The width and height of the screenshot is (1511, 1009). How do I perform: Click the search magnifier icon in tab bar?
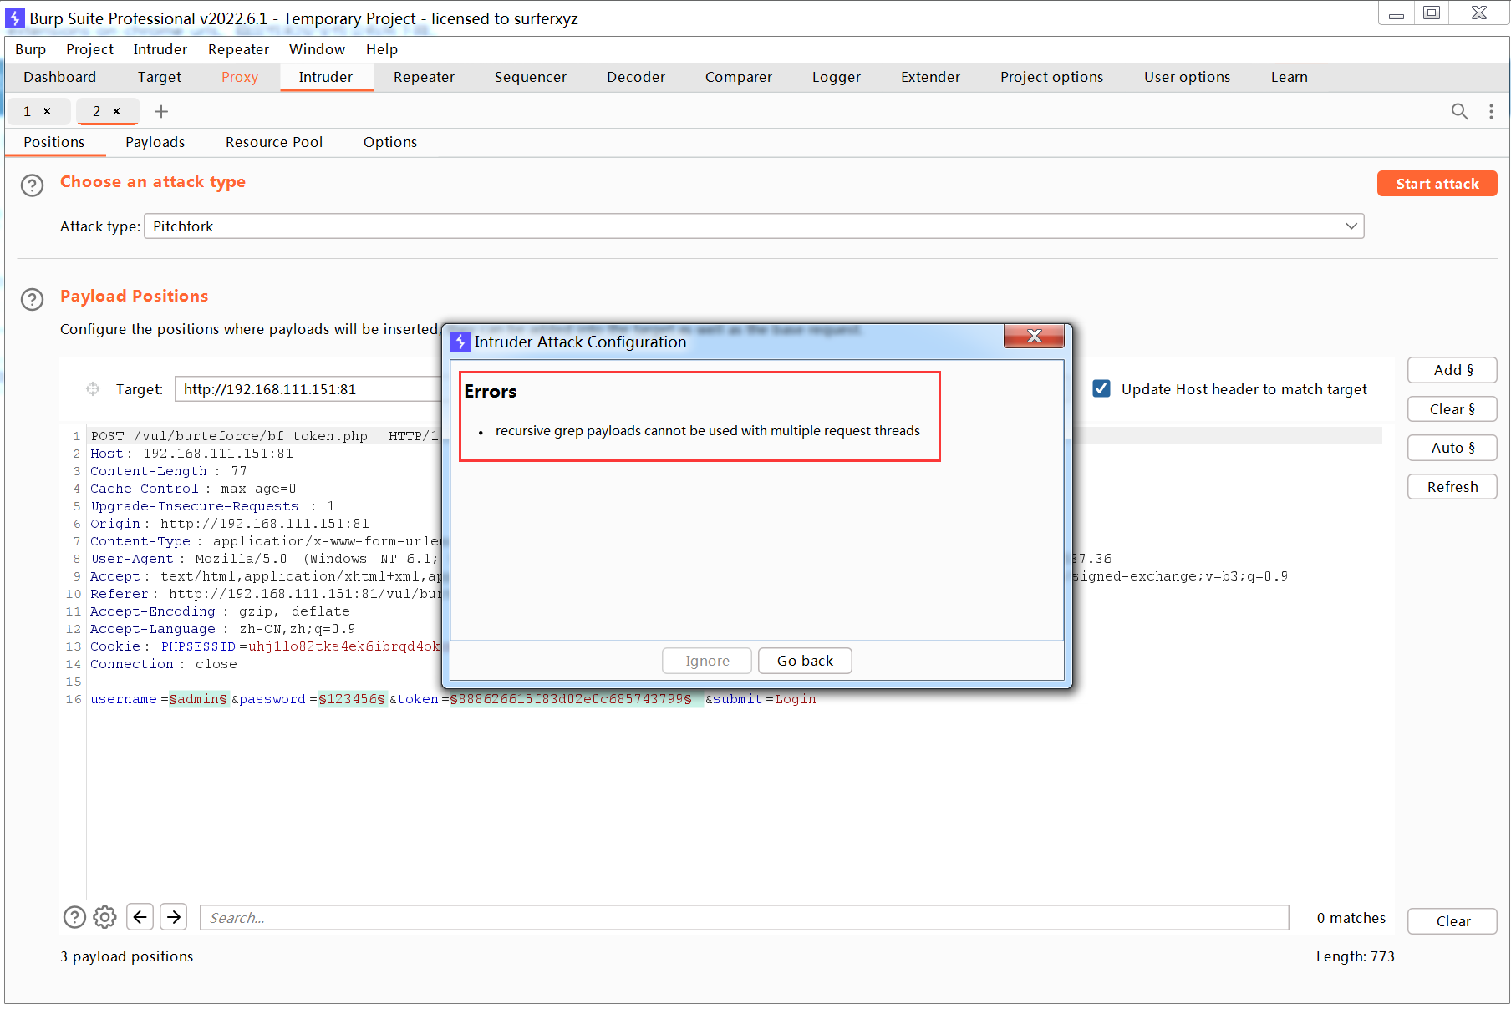tap(1459, 111)
